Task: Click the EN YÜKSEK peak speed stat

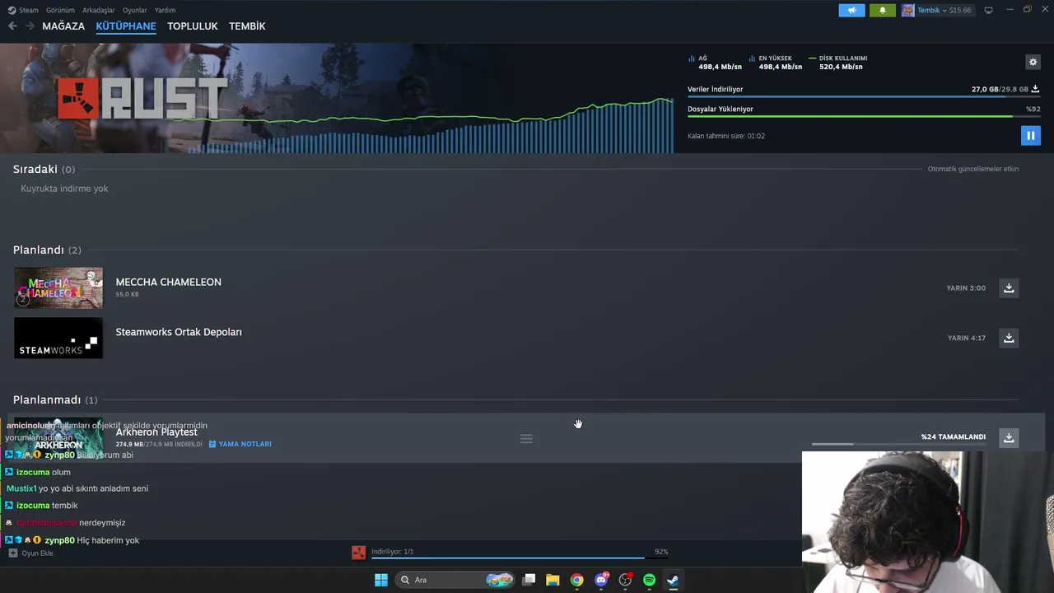Action: point(775,63)
